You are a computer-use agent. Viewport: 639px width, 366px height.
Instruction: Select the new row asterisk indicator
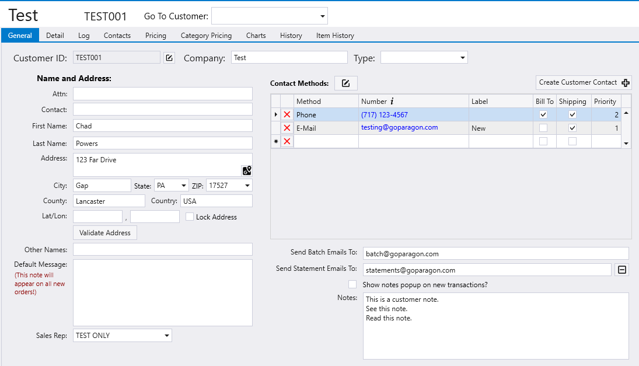pos(276,141)
